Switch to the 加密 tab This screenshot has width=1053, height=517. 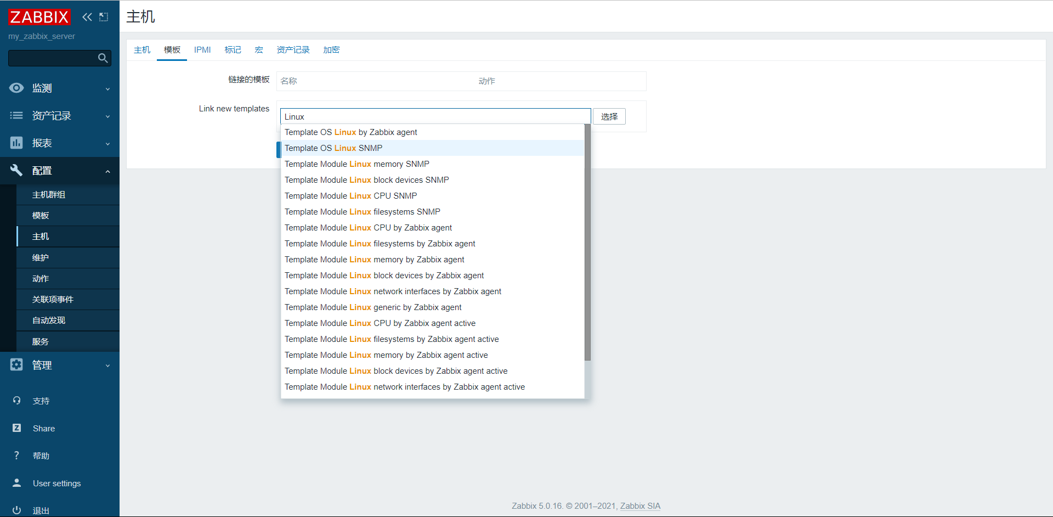tap(331, 50)
